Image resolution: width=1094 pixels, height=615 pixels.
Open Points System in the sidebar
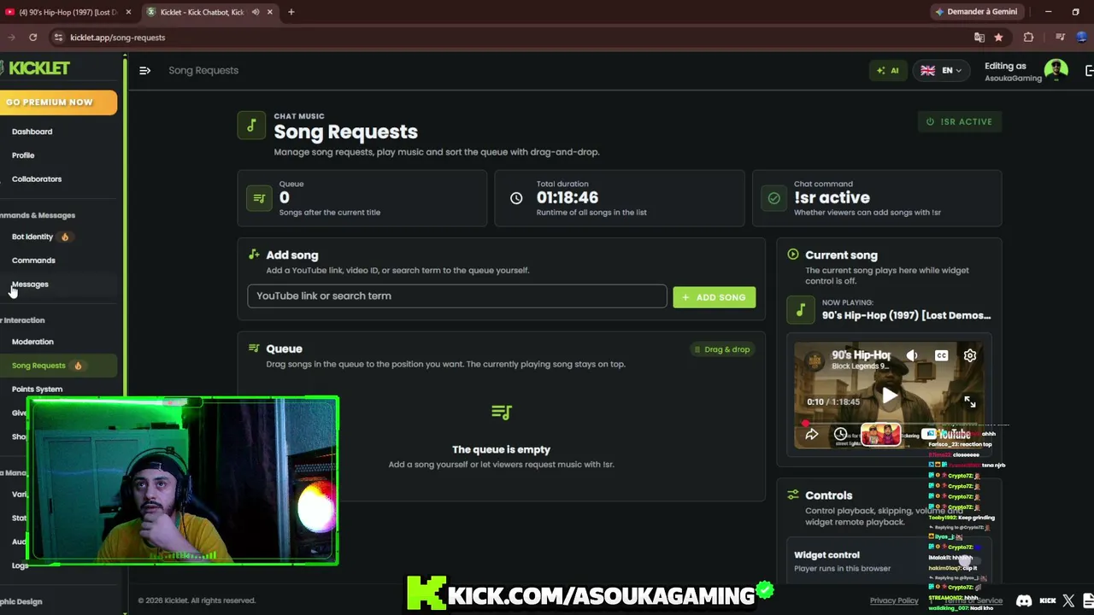[x=37, y=389]
